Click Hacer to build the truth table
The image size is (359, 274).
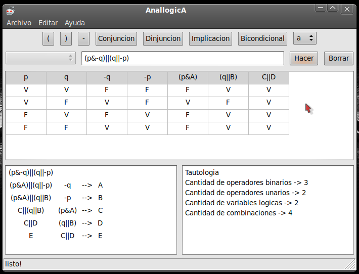(x=304, y=58)
